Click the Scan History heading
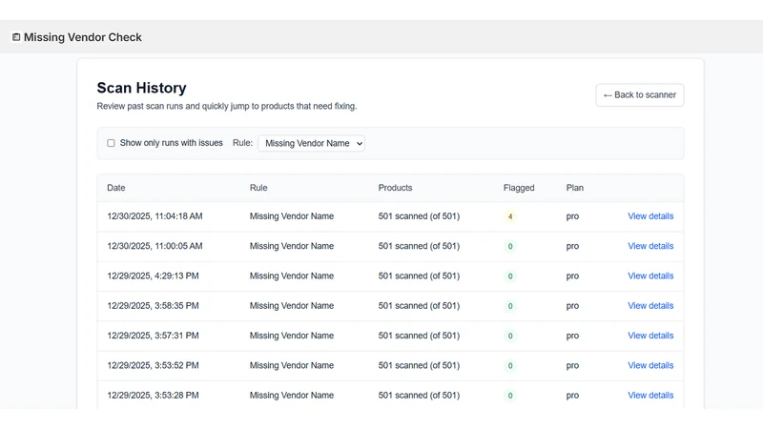The image size is (763, 429). [x=141, y=88]
